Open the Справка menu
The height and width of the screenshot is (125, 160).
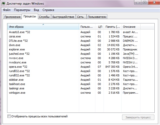(48, 10)
